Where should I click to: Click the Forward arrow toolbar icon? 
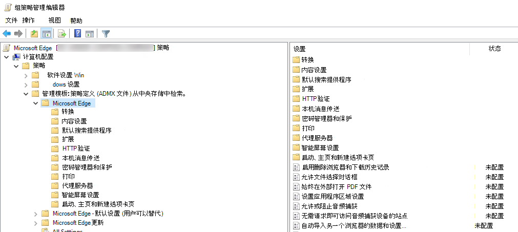pos(18,33)
